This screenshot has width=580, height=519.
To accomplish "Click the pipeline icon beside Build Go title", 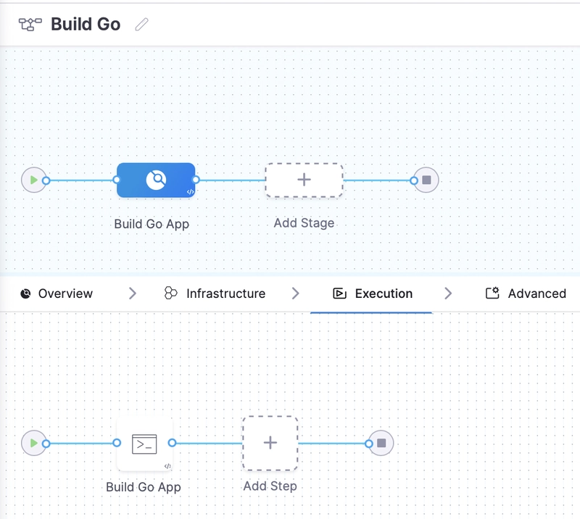I will pyautogui.click(x=30, y=24).
